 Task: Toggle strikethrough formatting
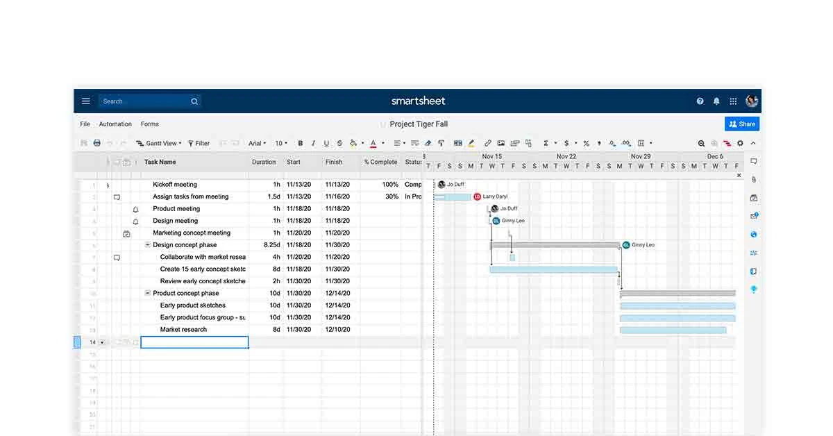[339, 143]
